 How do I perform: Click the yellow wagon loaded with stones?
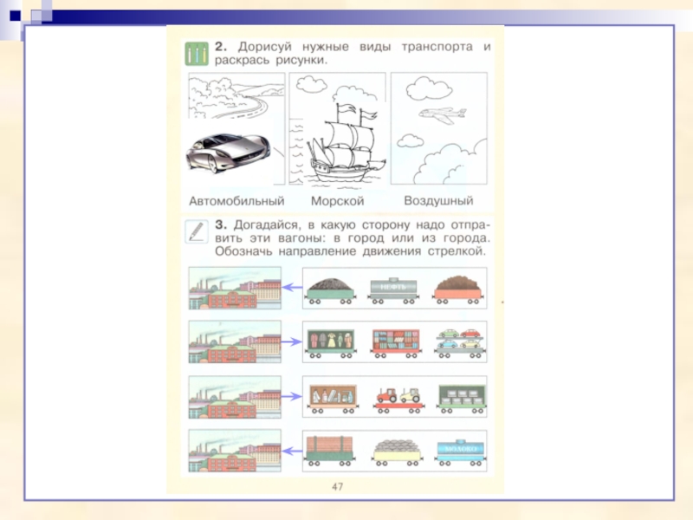[398, 452]
